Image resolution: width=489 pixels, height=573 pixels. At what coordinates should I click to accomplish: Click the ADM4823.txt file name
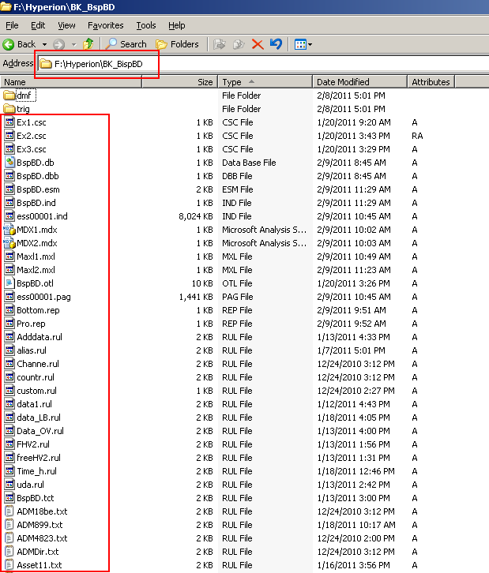42,538
